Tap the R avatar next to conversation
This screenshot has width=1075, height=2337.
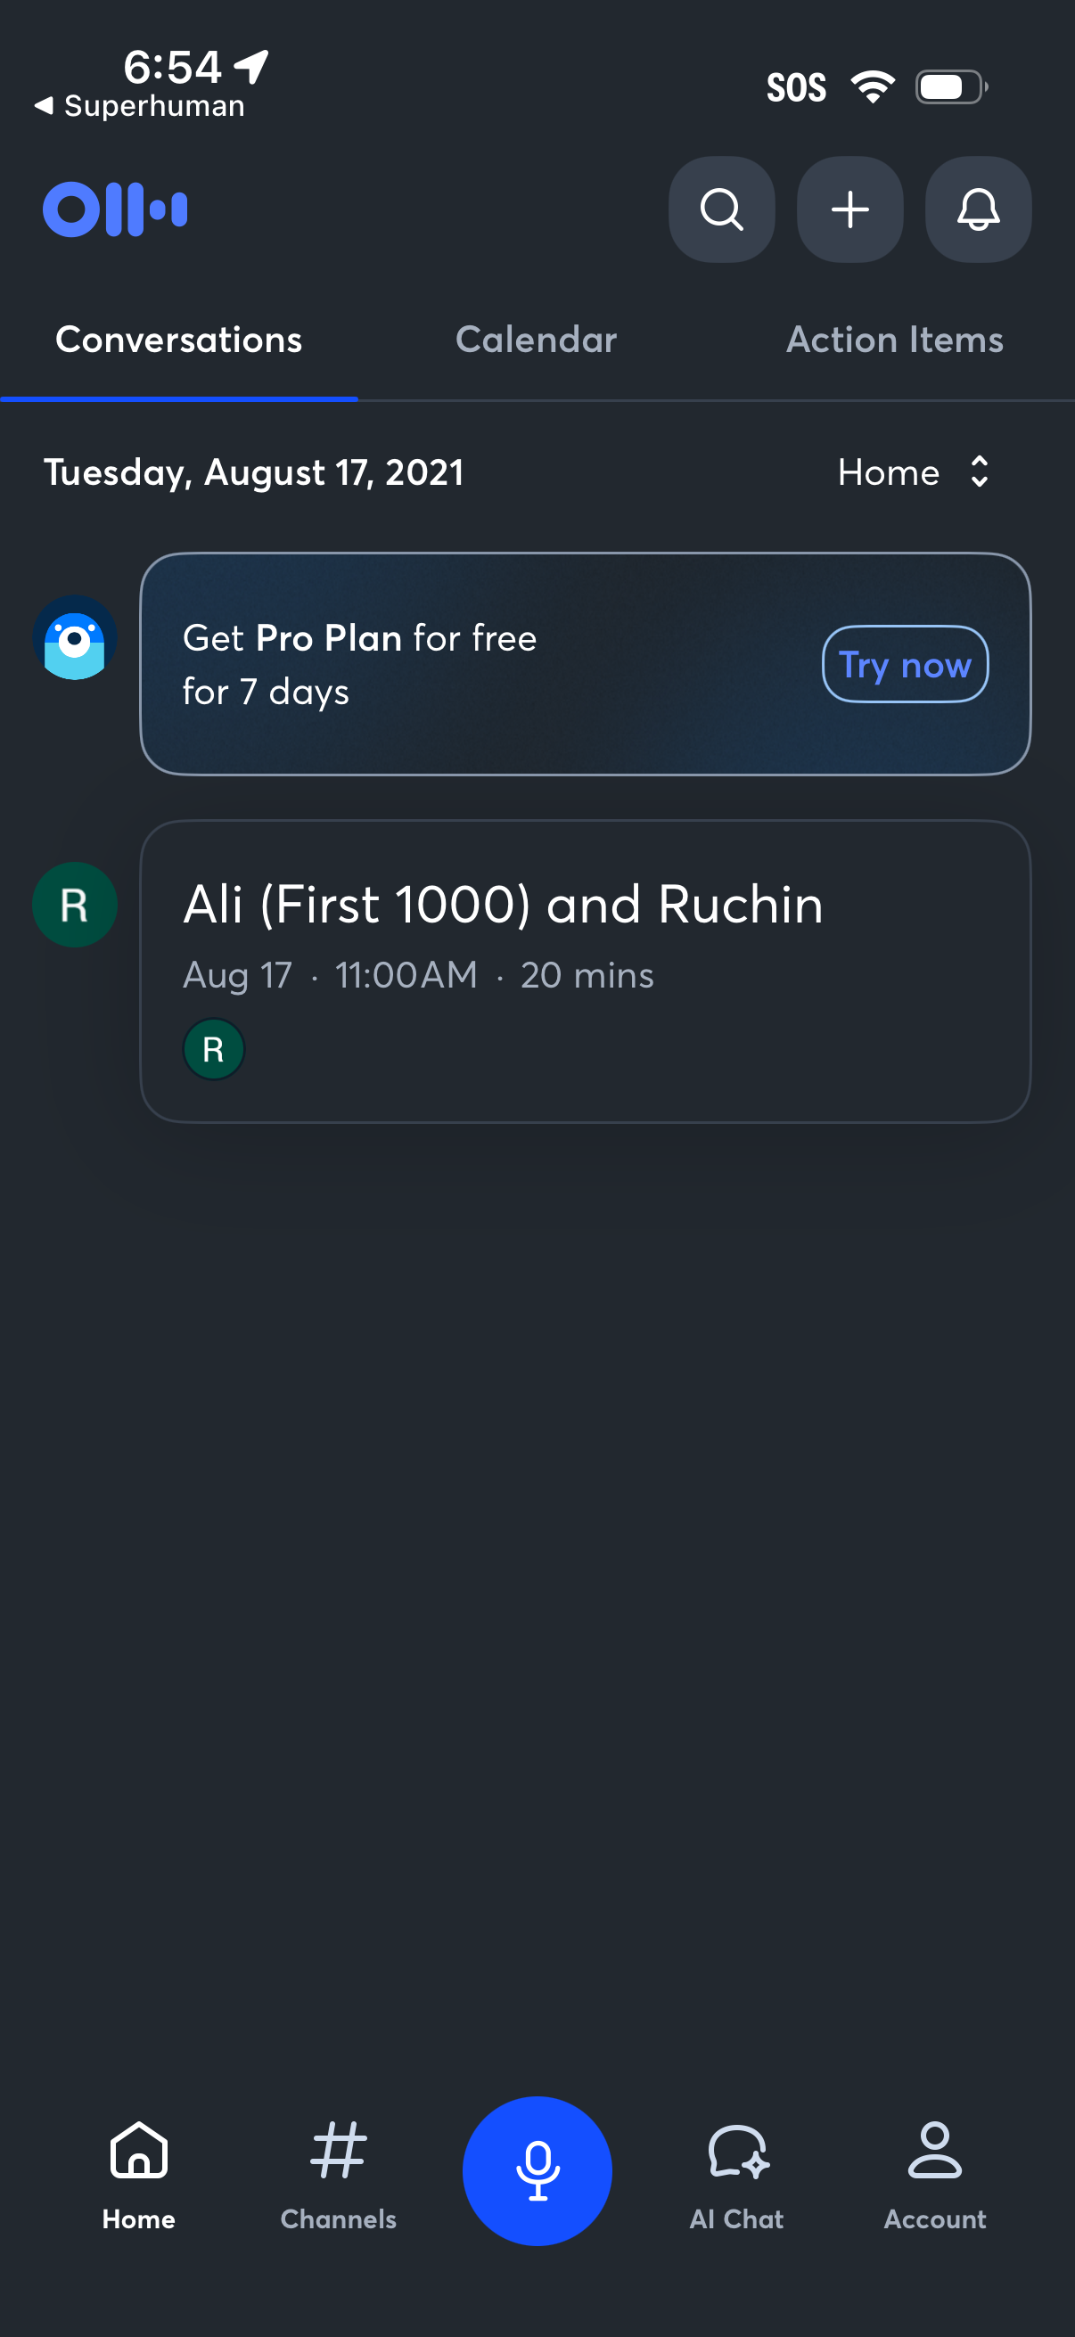(74, 905)
